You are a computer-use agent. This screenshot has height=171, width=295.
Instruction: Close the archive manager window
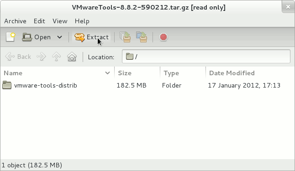[288, 7]
